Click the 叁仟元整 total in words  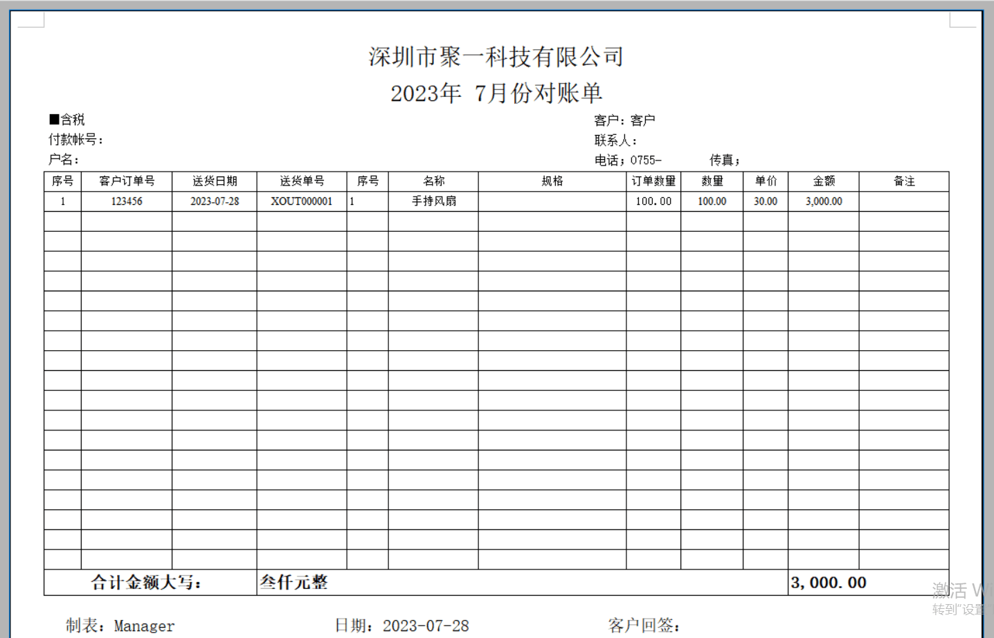[293, 583]
